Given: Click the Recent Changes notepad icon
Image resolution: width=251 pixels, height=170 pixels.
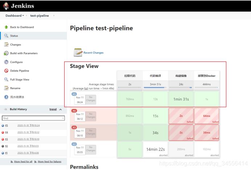Looking at the screenshot, I should (x=78, y=52).
